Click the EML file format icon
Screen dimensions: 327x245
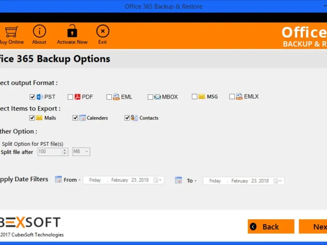pyautogui.click(x=116, y=97)
